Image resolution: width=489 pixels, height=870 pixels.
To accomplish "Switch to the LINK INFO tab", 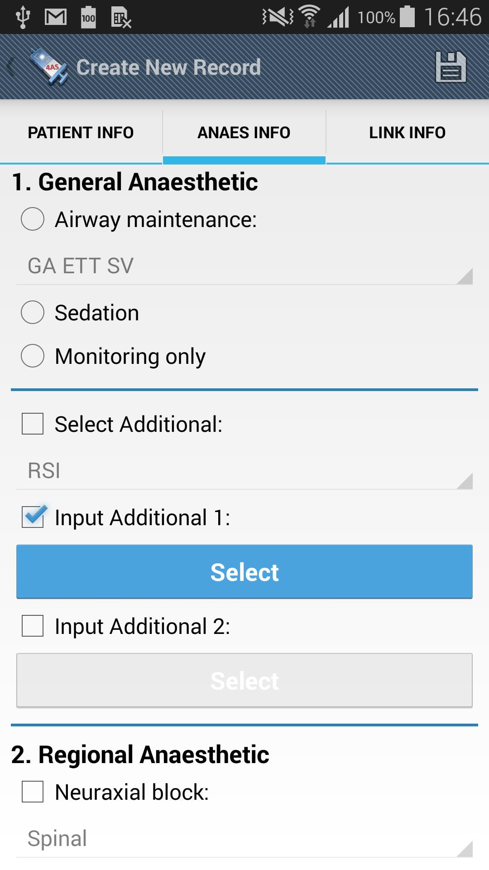I will pyautogui.click(x=407, y=133).
